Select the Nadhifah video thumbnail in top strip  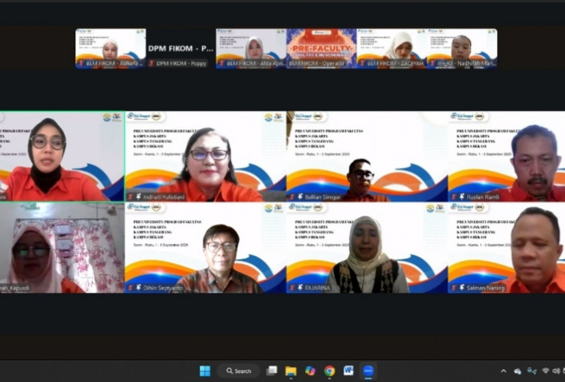tap(462, 48)
